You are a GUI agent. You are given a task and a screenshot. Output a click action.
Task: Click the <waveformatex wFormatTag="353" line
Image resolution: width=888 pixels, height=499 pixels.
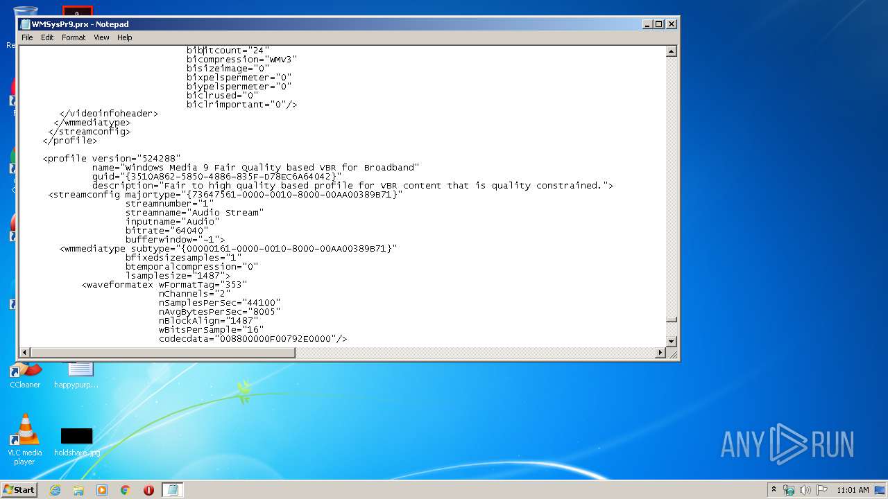pos(164,285)
